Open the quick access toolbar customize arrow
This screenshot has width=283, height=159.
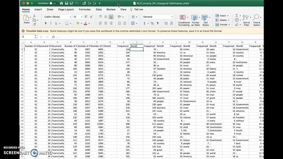(99, 4)
